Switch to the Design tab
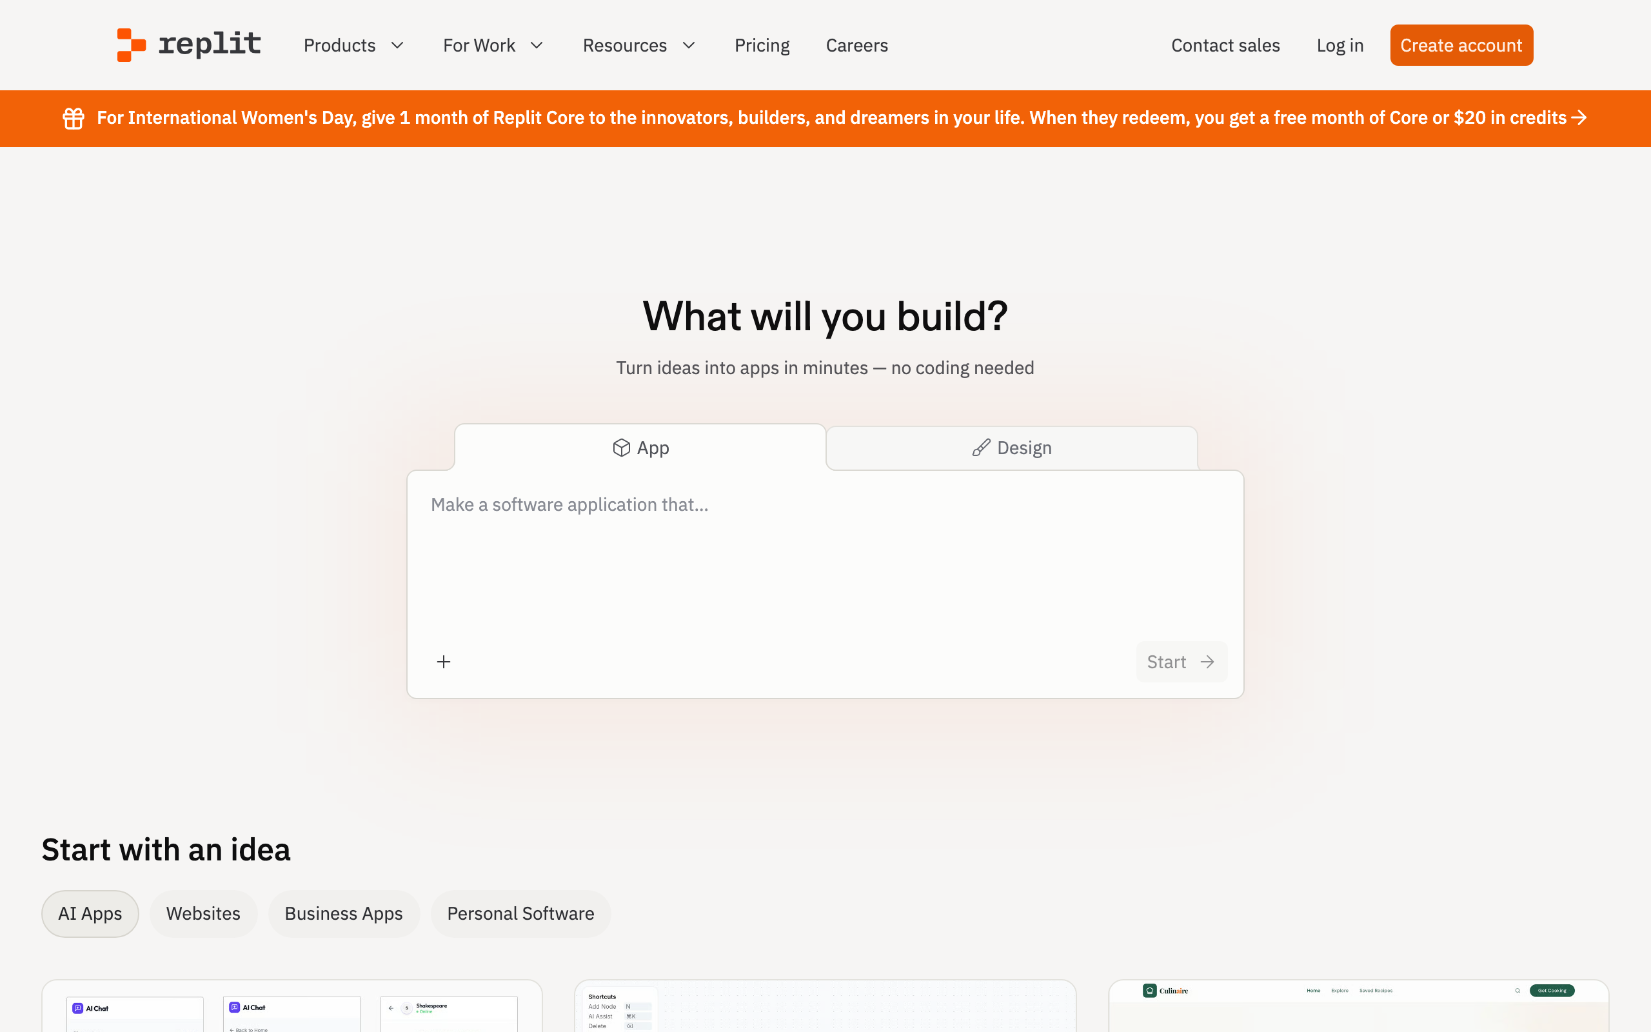 1012,448
